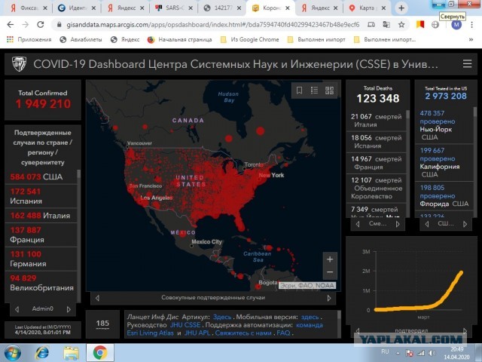Switch to the Карта browser tab
Screen dimensions: 482x362
click(368, 8)
